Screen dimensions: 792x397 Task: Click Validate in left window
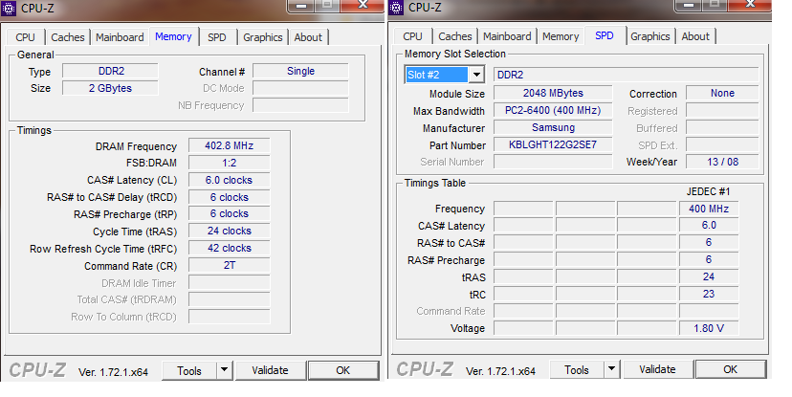coord(271,371)
